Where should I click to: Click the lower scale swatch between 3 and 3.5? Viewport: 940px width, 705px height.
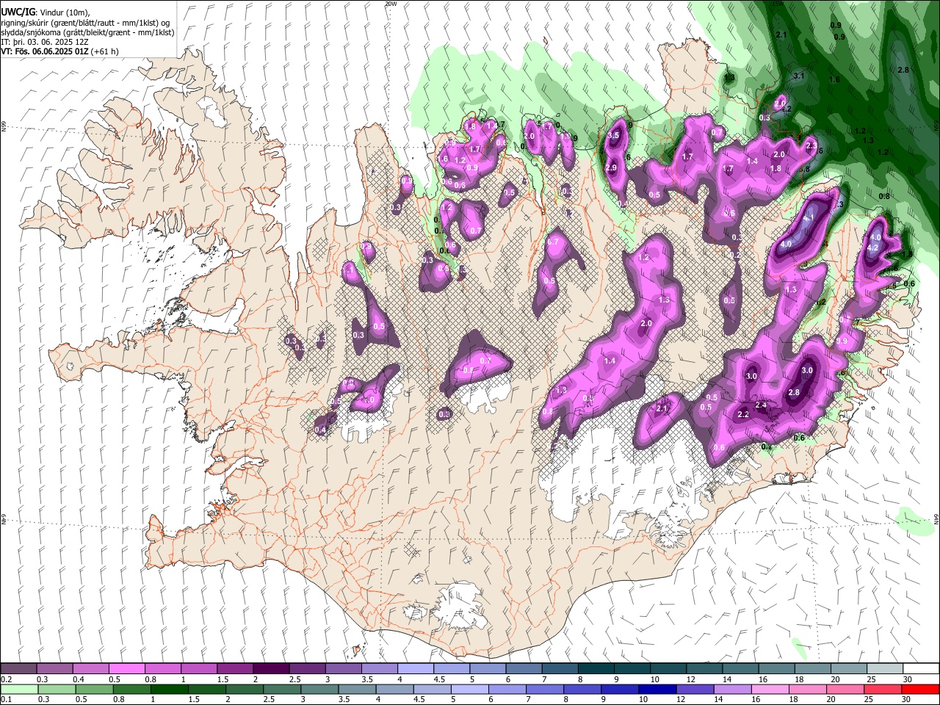319,689
